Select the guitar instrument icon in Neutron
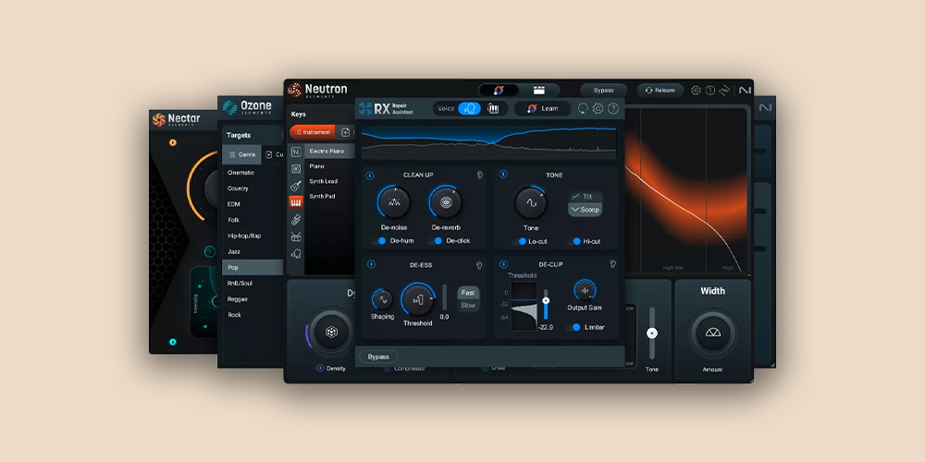 (296, 186)
